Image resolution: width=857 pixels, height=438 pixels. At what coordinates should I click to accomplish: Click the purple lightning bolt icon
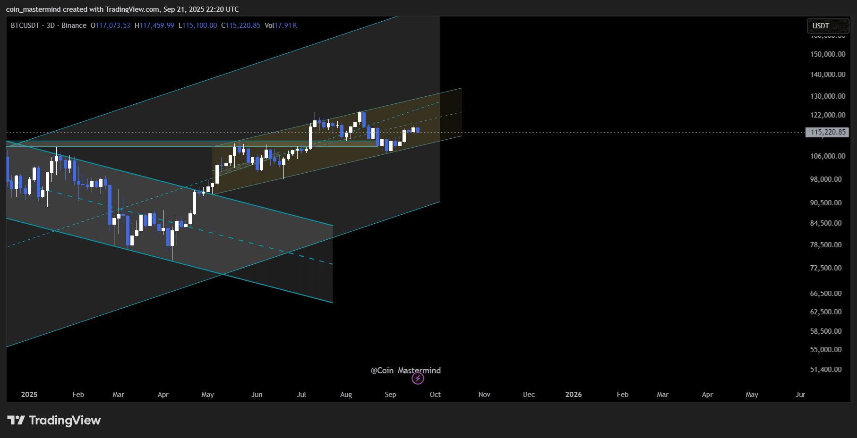(418, 378)
